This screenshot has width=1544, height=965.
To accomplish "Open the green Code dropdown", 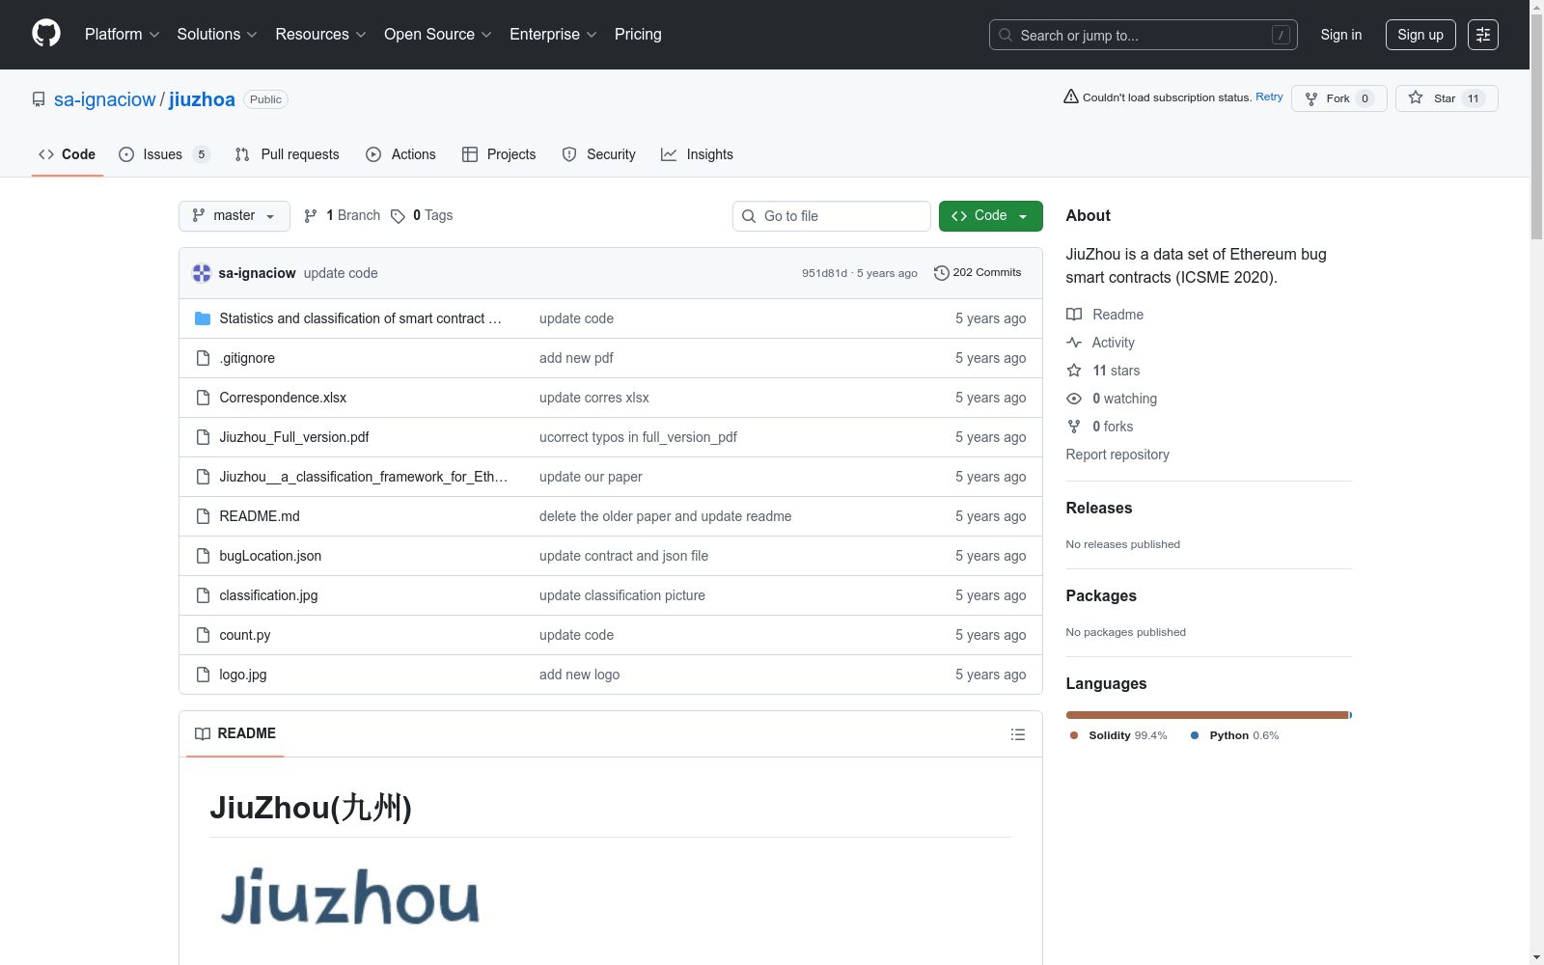I will click(991, 216).
